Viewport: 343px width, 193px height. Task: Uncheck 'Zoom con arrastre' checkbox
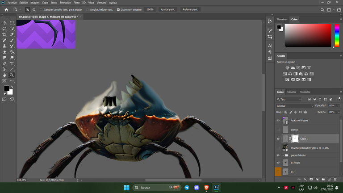(x=118, y=10)
